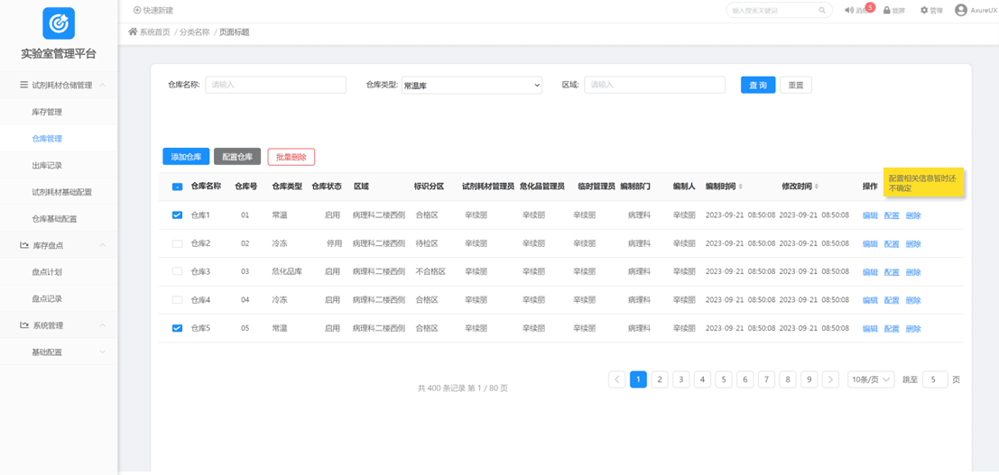Click the 跳至 page number field
The width and height of the screenshot is (999, 475).
(x=935, y=379)
